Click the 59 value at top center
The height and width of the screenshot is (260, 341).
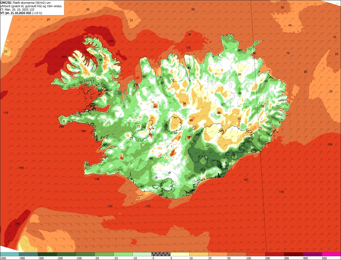193,9
